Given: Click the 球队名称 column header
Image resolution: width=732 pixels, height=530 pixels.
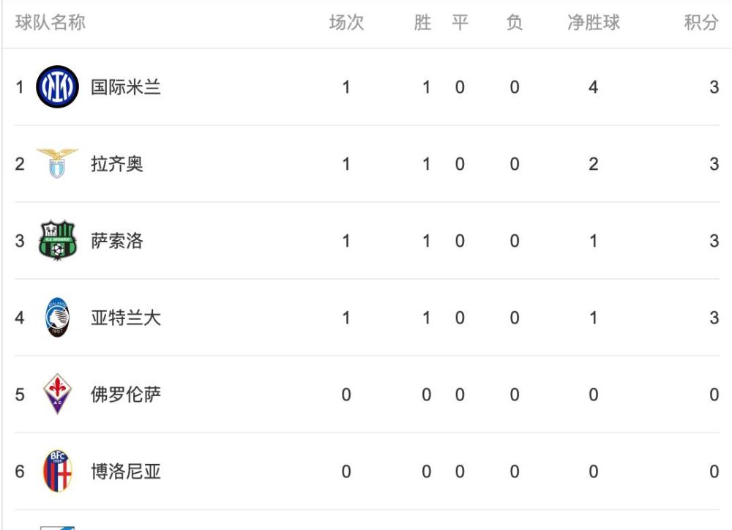Looking at the screenshot, I should [51, 23].
